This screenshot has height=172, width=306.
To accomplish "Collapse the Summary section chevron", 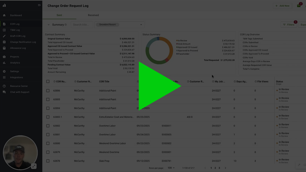I will 49,25.
